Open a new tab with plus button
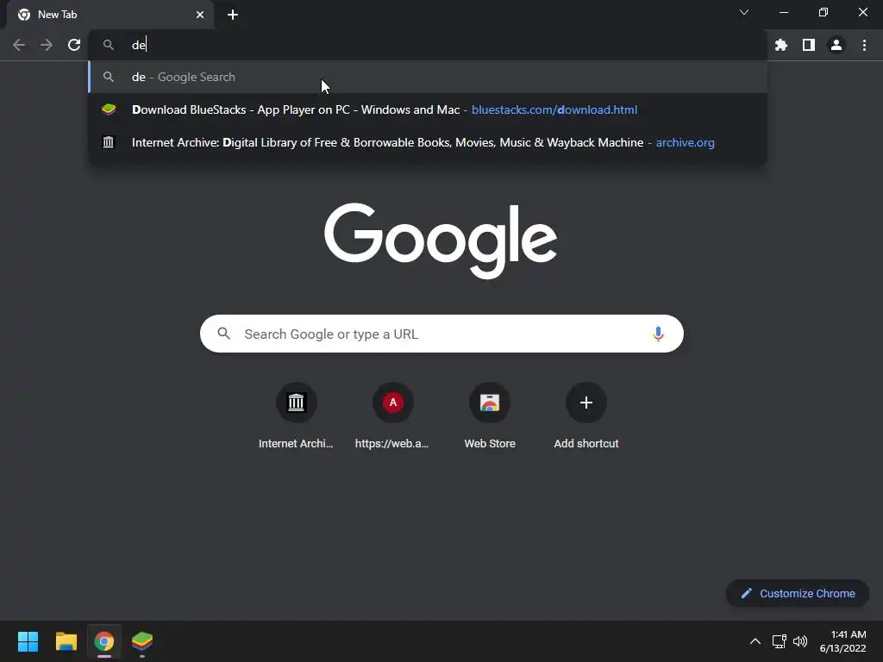The width and height of the screenshot is (883, 662). 233,15
